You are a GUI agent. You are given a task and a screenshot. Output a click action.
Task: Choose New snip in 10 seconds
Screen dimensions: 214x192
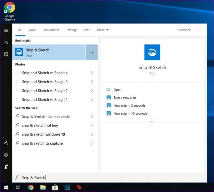point(130,113)
